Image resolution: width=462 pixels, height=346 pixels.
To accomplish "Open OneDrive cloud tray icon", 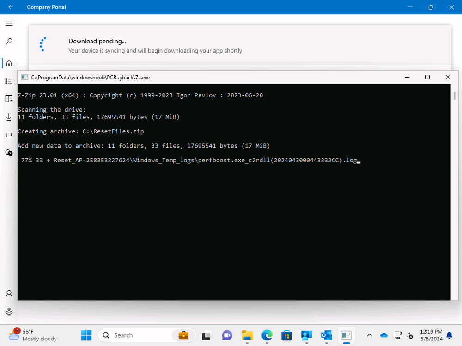I will [384, 335].
